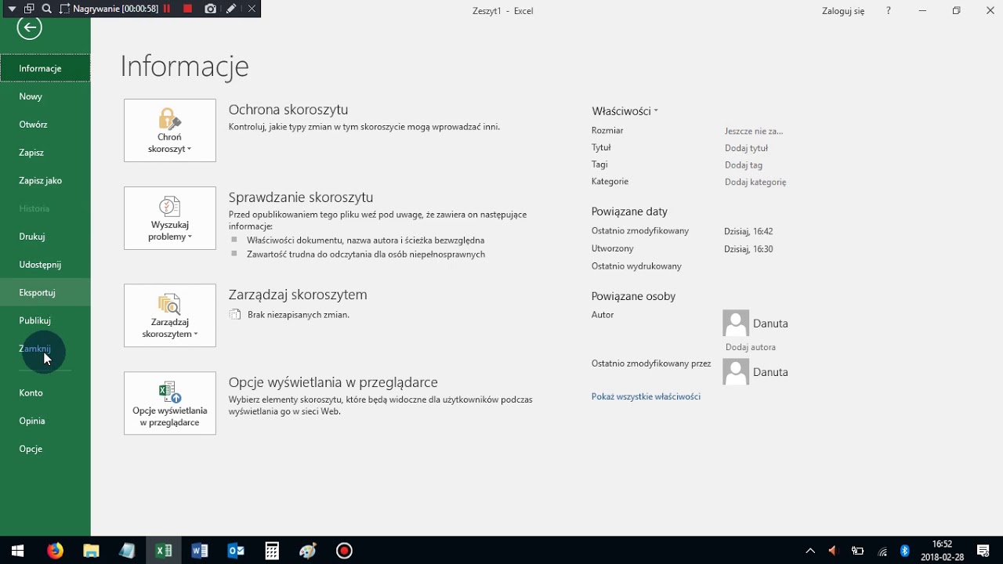The height and width of the screenshot is (564, 1003).
Task: Open Wi-Fi network tray icon
Action: point(882,551)
